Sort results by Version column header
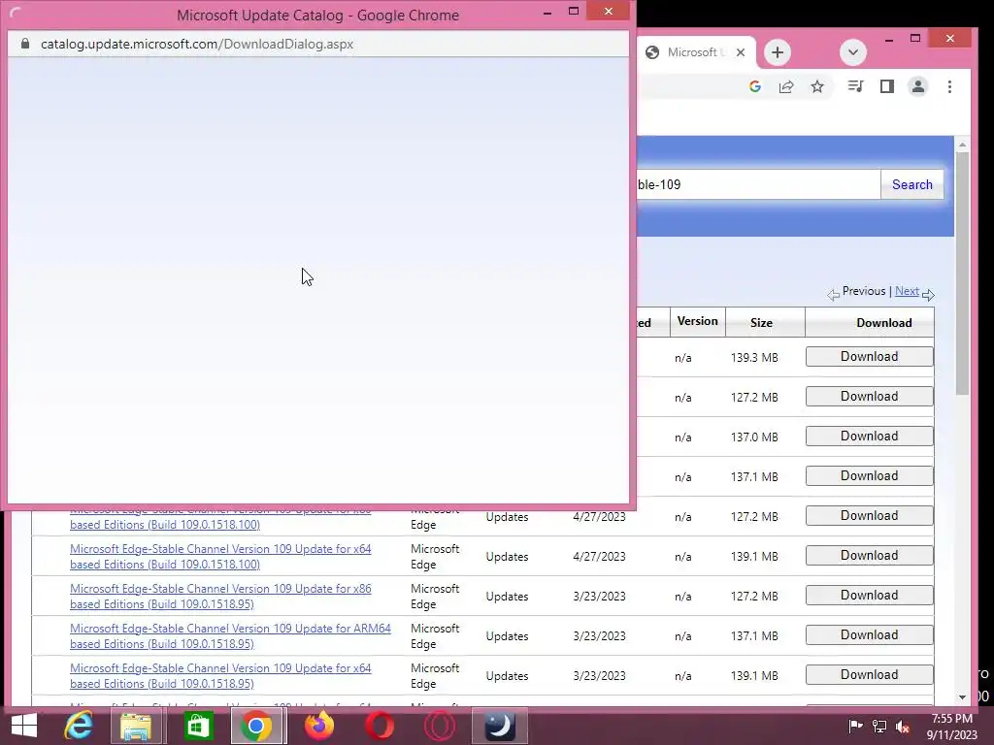Image resolution: width=994 pixels, height=745 pixels. 697,321
